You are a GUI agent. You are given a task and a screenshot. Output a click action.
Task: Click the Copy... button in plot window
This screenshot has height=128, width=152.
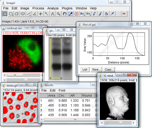tap(109, 70)
